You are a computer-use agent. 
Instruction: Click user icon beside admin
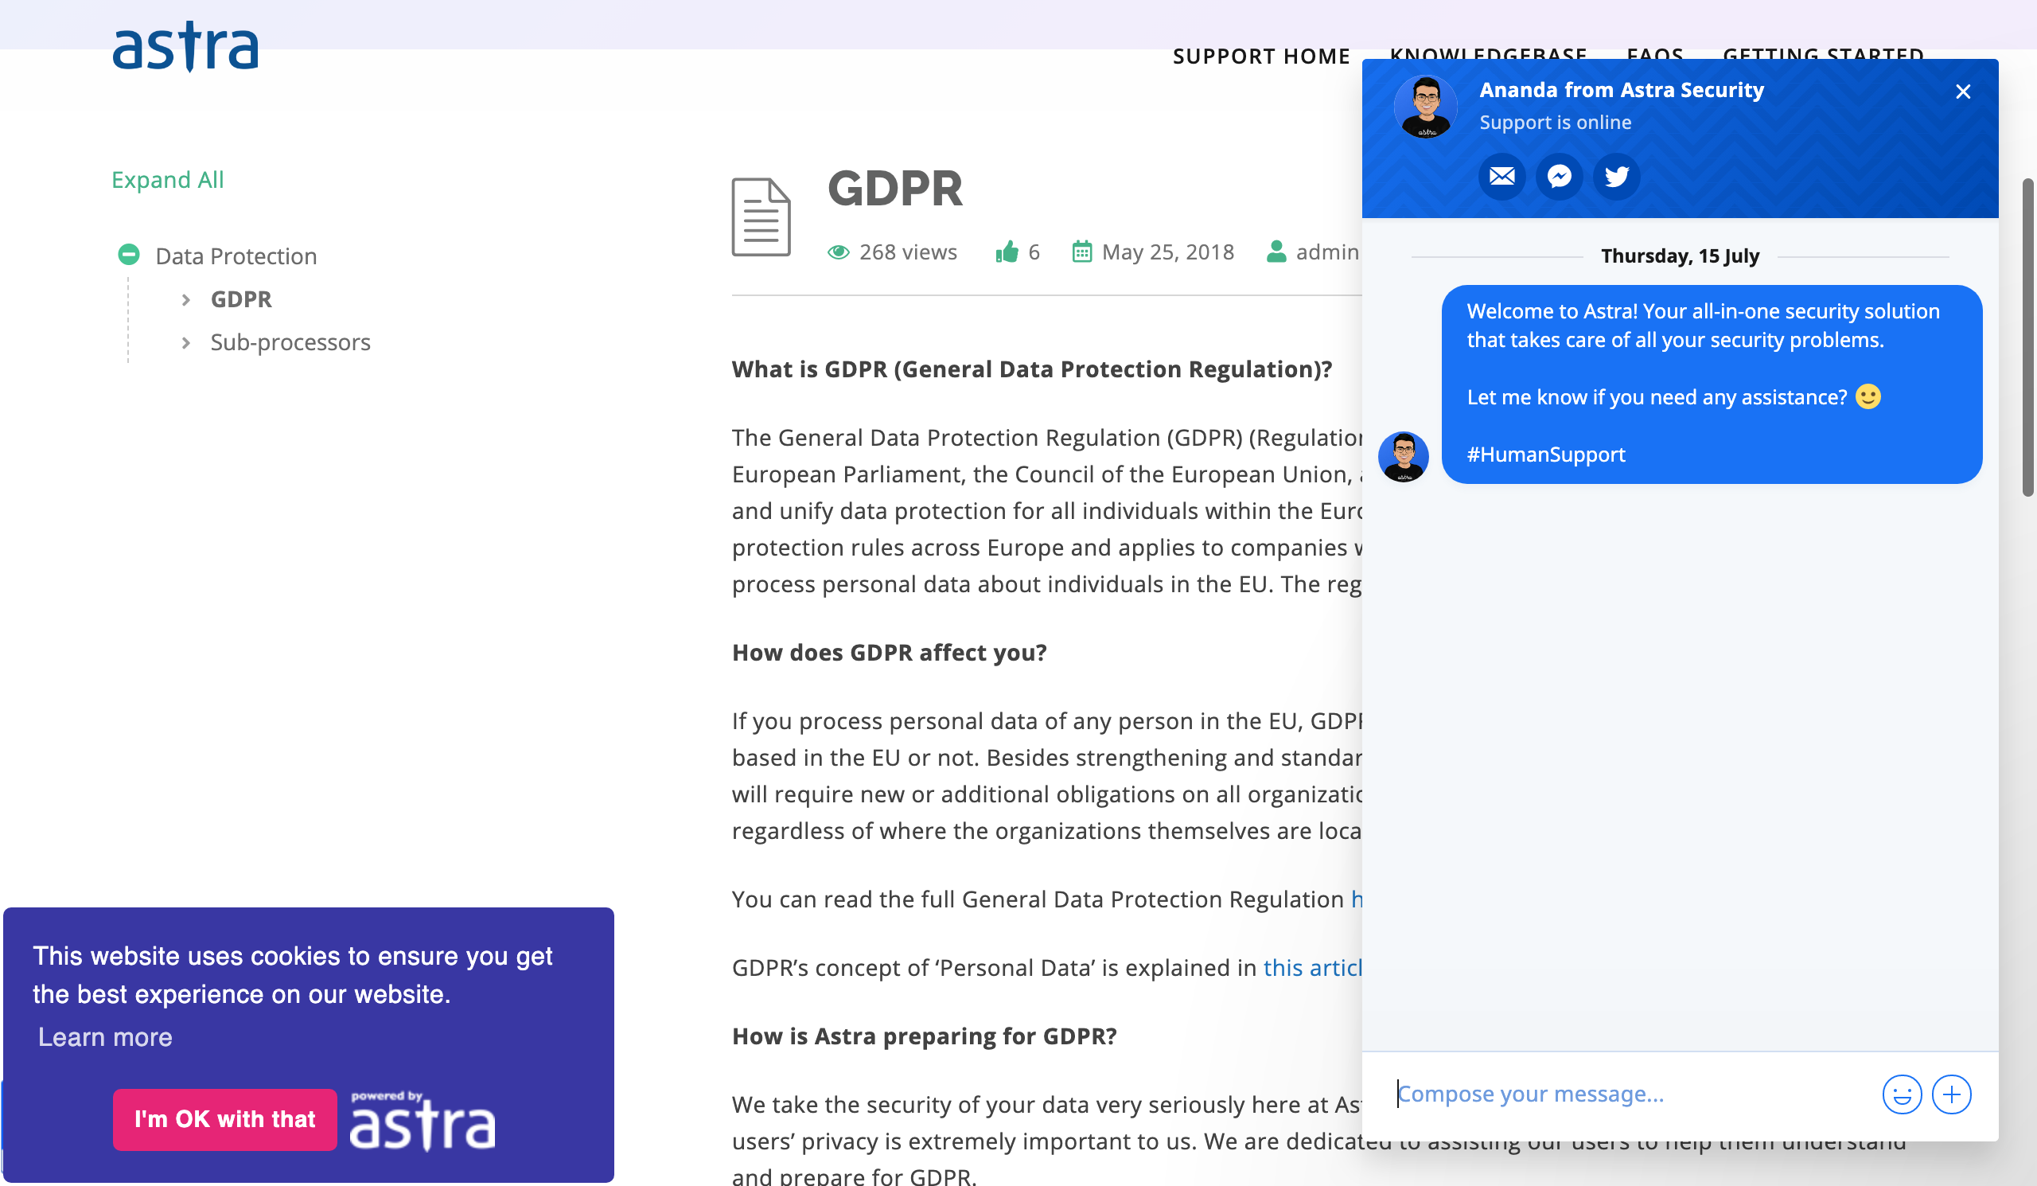(1276, 252)
